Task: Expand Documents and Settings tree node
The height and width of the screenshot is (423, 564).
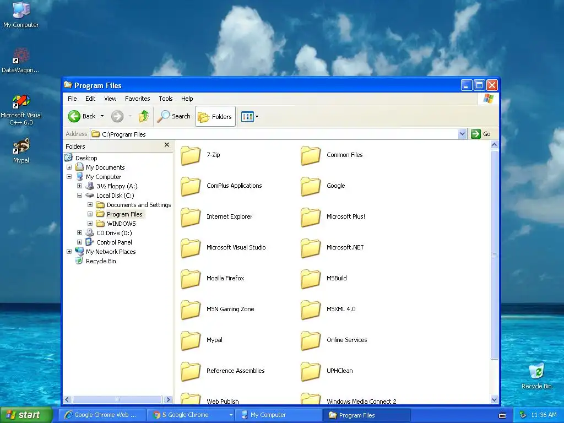Action: [x=90, y=205]
